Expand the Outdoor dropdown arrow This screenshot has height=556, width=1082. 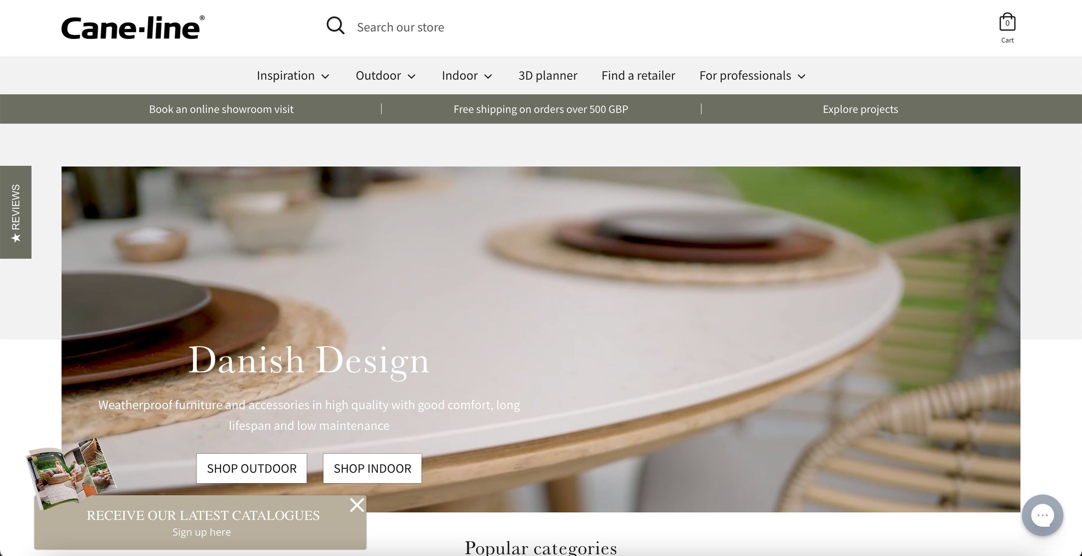411,76
